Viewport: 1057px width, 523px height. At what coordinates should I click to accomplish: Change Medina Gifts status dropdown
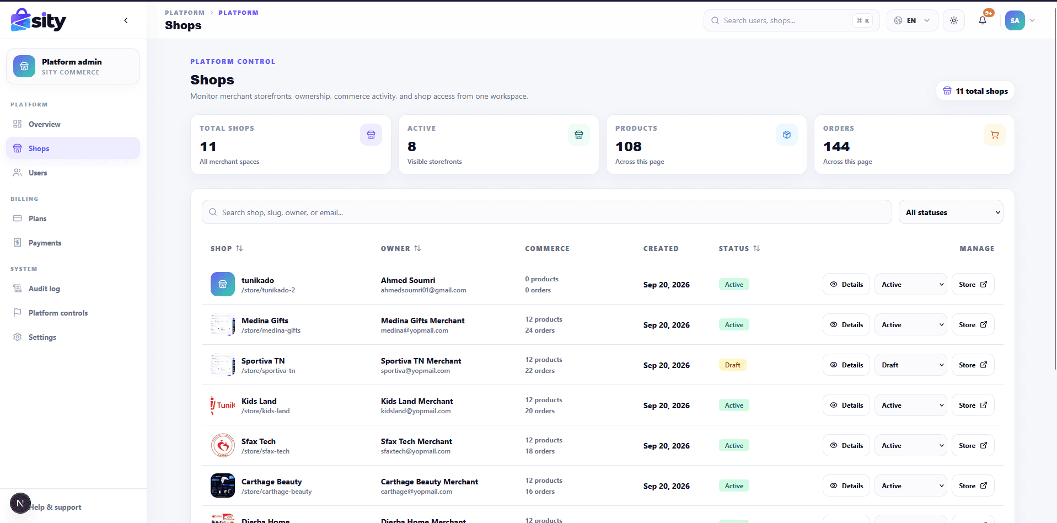(911, 324)
